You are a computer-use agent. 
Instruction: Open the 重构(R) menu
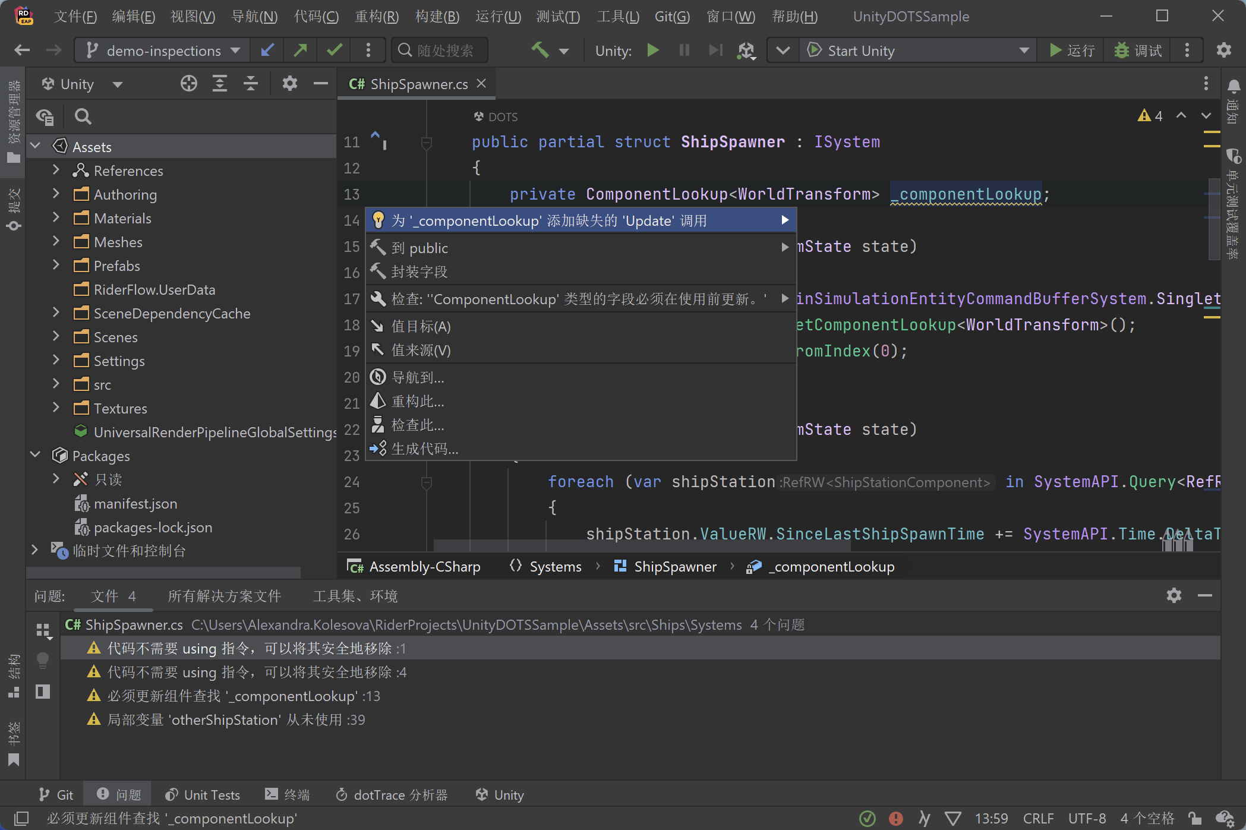click(376, 17)
